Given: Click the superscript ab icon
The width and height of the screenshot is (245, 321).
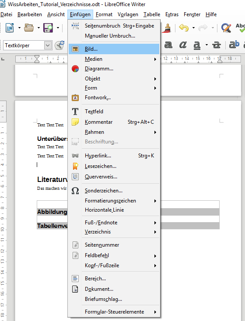Looking at the screenshot, I should point(234,45).
